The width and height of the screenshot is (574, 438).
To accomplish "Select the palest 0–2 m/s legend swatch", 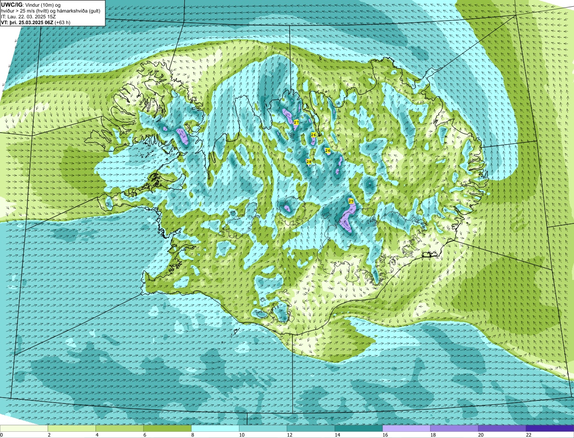I will click(x=24, y=428).
